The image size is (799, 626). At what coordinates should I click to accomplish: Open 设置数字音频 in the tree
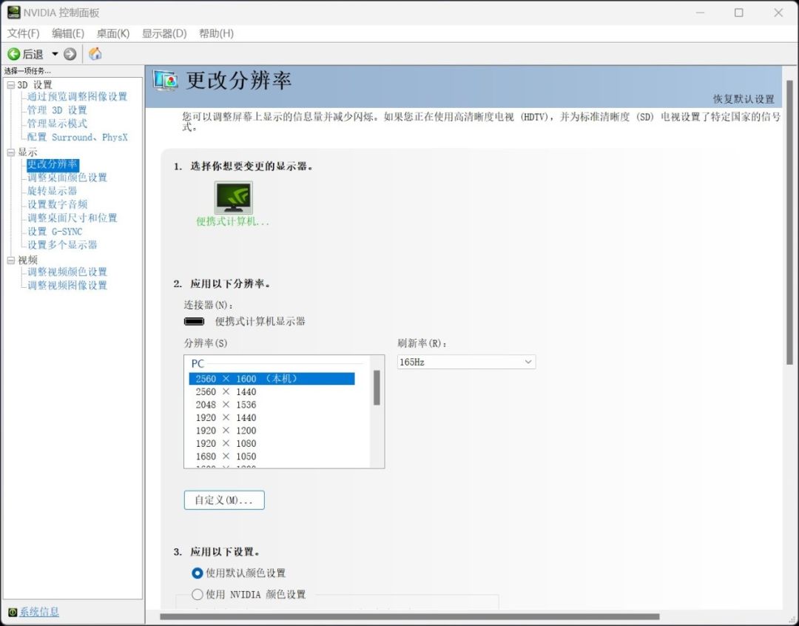point(57,204)
